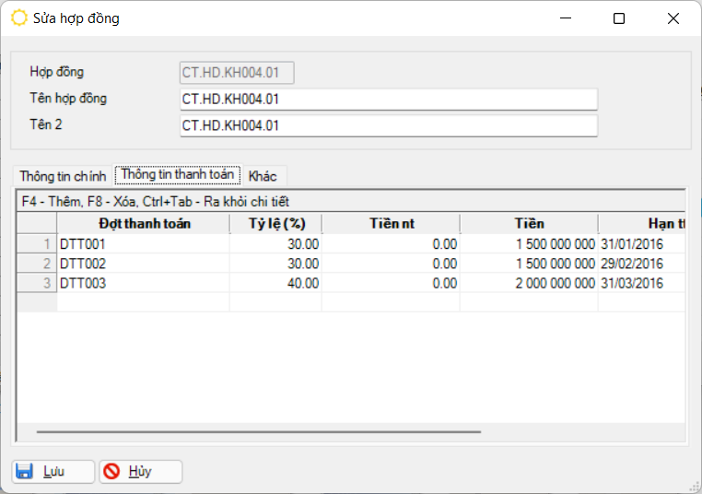Viewport: 702px width, 494px height.
Task: Click the Tên hợp đồng input field
Action: (x=388, y=99)
